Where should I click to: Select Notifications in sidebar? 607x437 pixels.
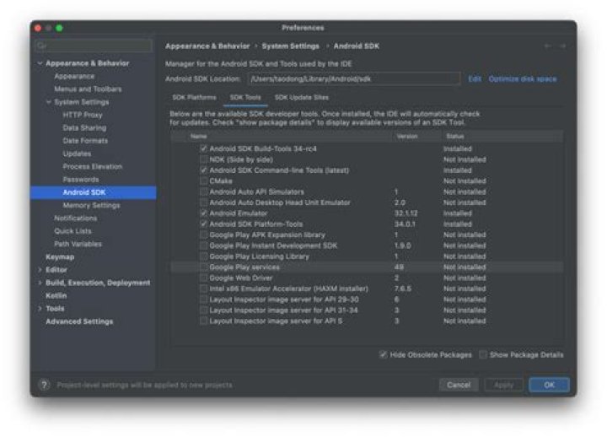point(76,218)
